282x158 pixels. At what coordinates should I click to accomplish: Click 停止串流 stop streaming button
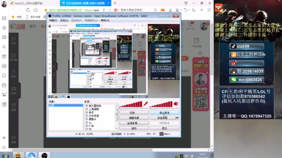[x=164, y=113]
